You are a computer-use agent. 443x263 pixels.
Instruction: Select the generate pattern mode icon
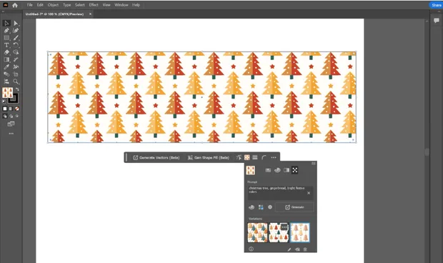(x=294, y=170)
